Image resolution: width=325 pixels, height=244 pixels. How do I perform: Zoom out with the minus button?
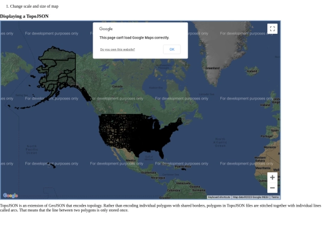[273, 188]
